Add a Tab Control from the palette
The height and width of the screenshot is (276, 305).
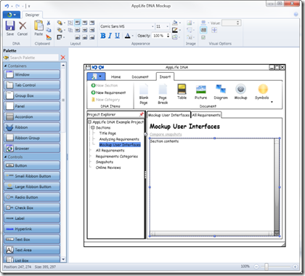(x=32, y=85)
